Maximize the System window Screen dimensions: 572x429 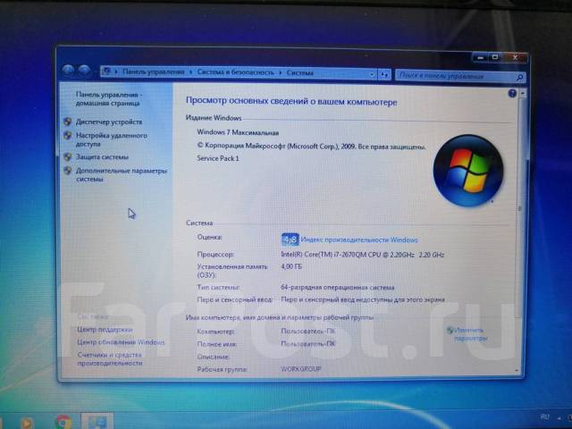pos(495,57)
